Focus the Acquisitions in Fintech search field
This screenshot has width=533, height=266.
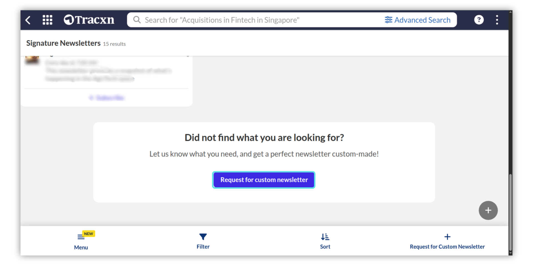[250, 20]
